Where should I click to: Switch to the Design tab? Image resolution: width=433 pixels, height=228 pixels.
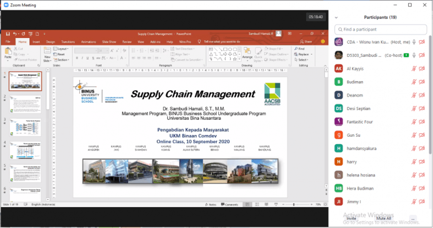click(50, 42)
